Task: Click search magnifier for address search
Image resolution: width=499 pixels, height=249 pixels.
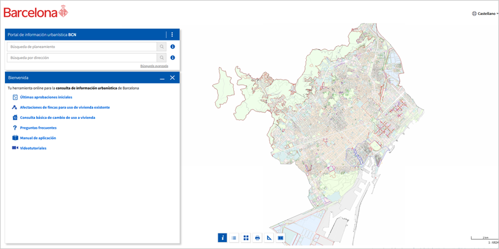Action: 162,58
